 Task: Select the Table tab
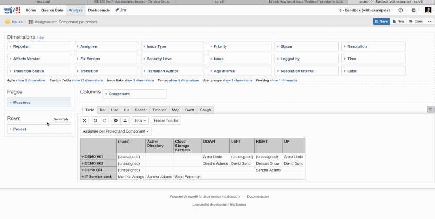click(x=90, y=110)
